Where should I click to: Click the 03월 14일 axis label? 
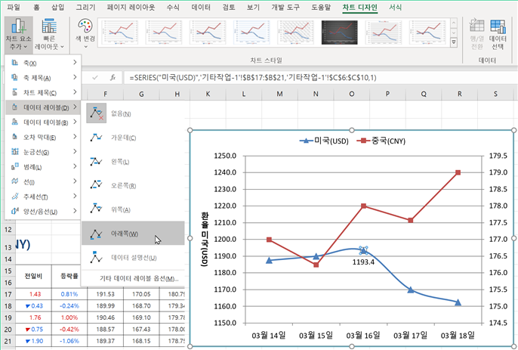coord(269,336)
